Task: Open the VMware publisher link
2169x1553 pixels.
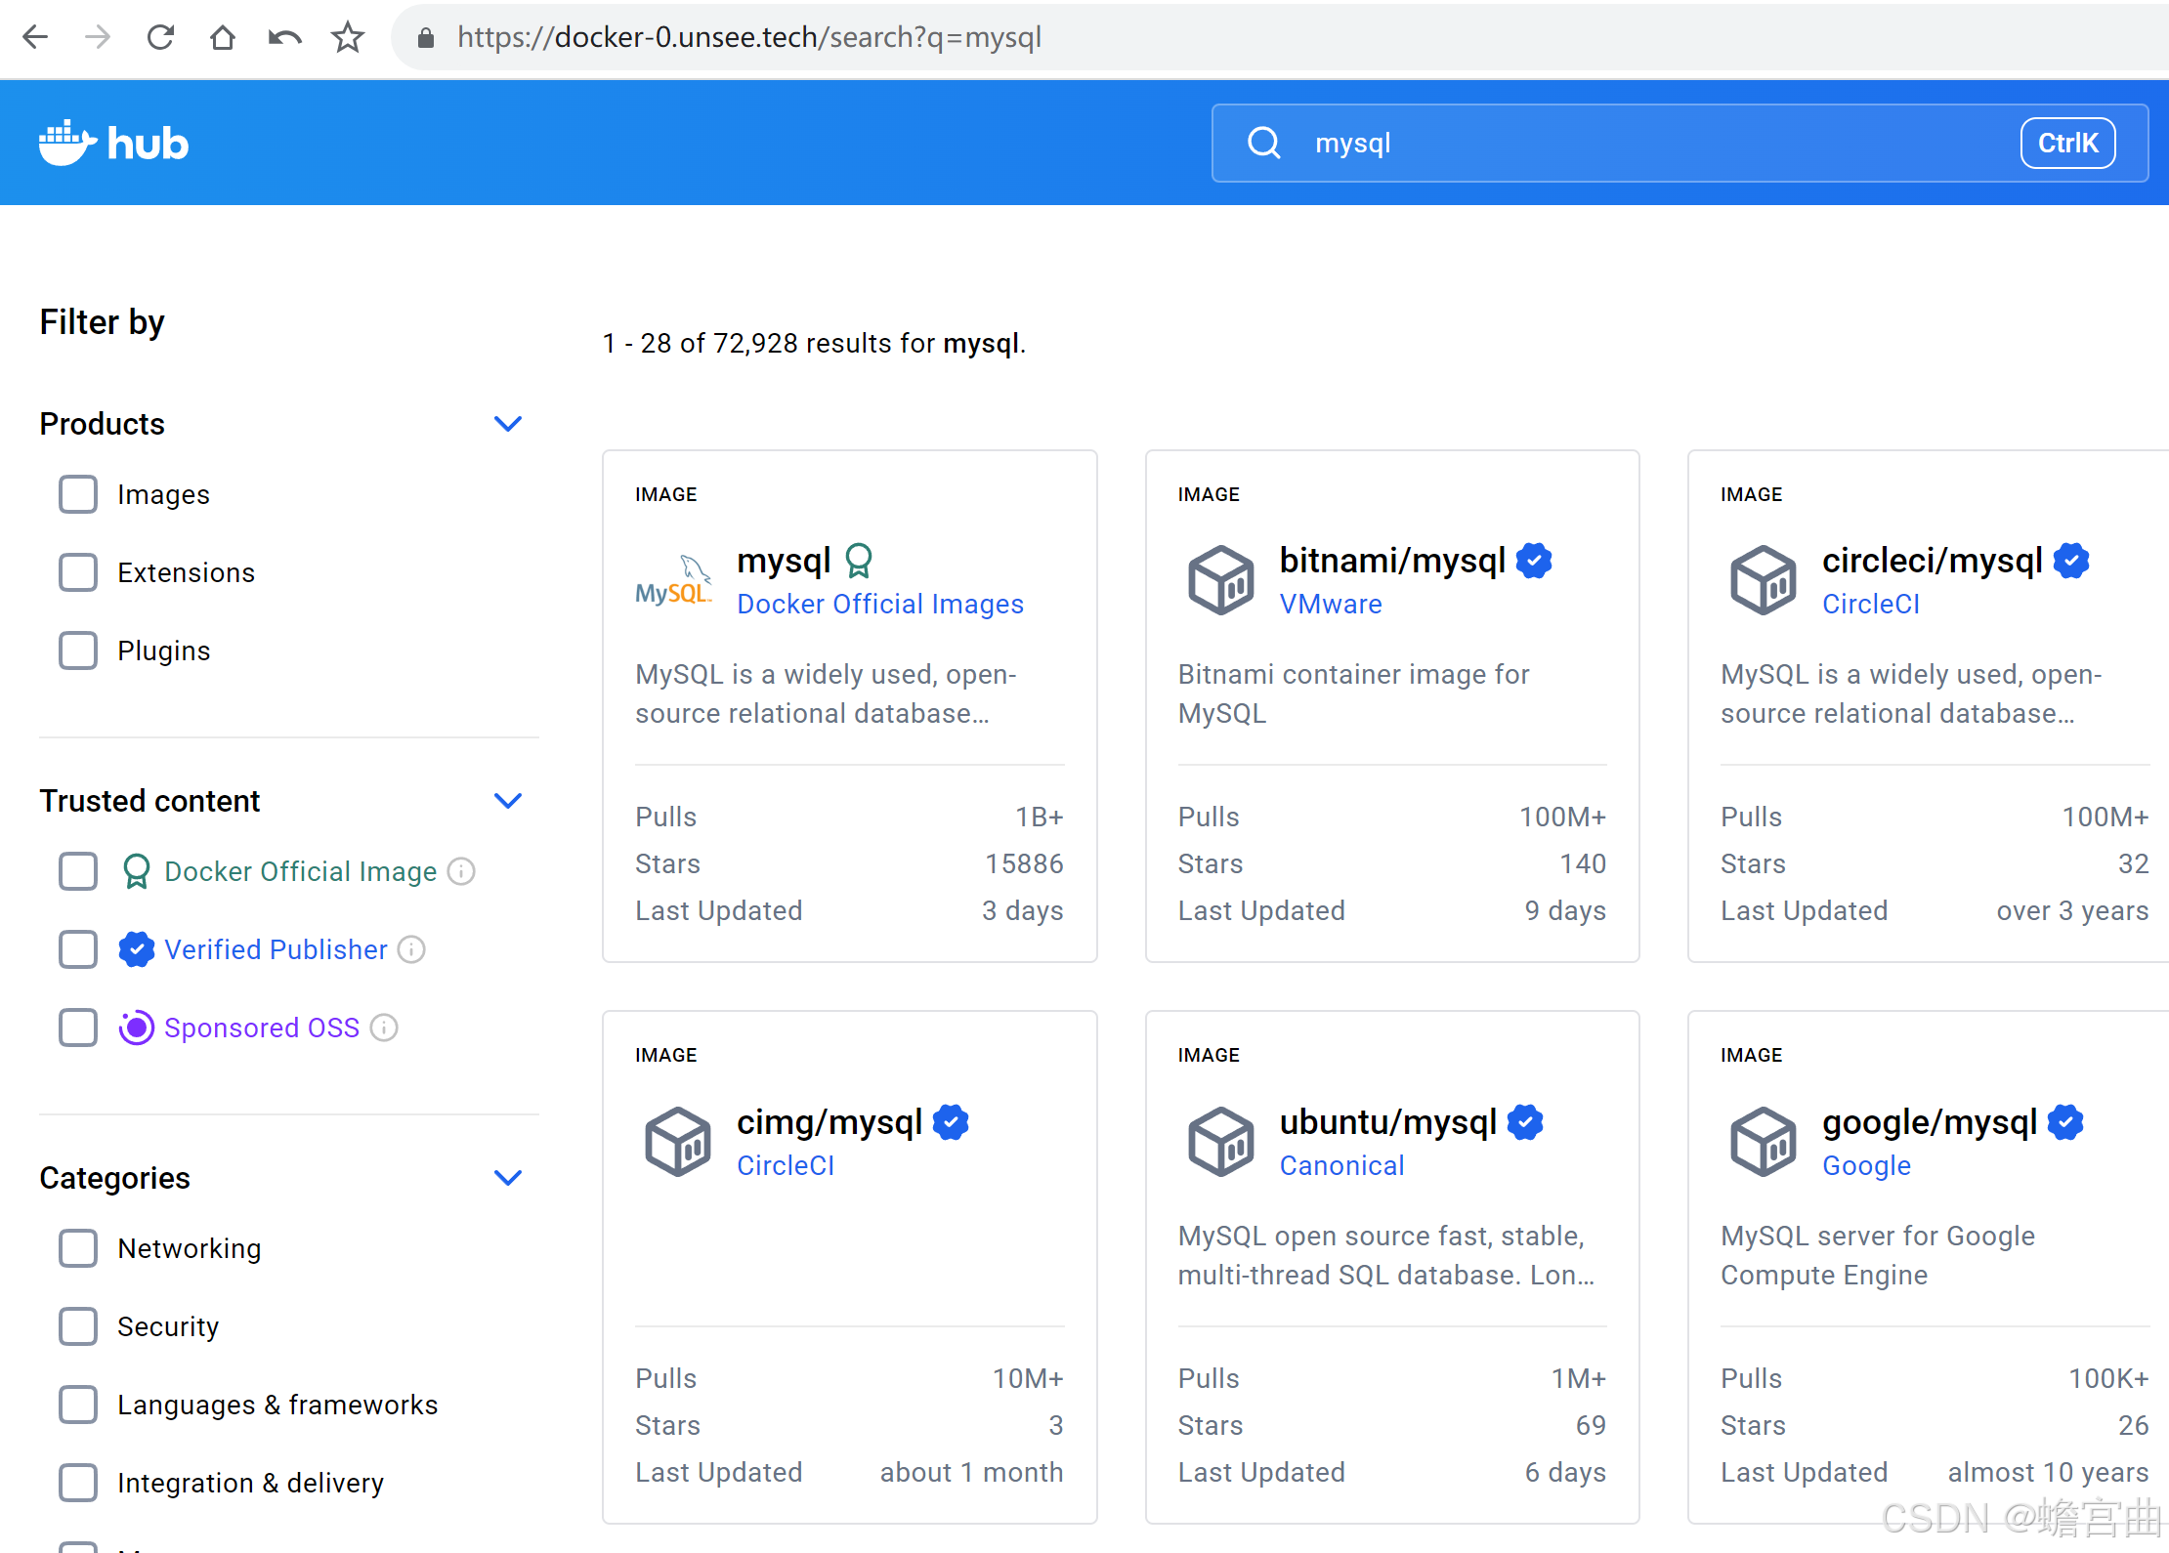Action: point(1331,604)
